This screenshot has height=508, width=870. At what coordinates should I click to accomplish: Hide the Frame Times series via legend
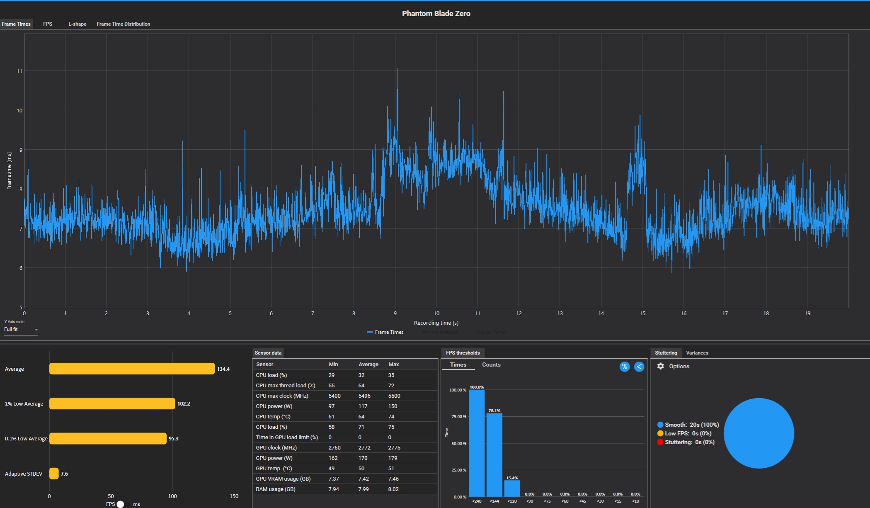click(385, 332)
